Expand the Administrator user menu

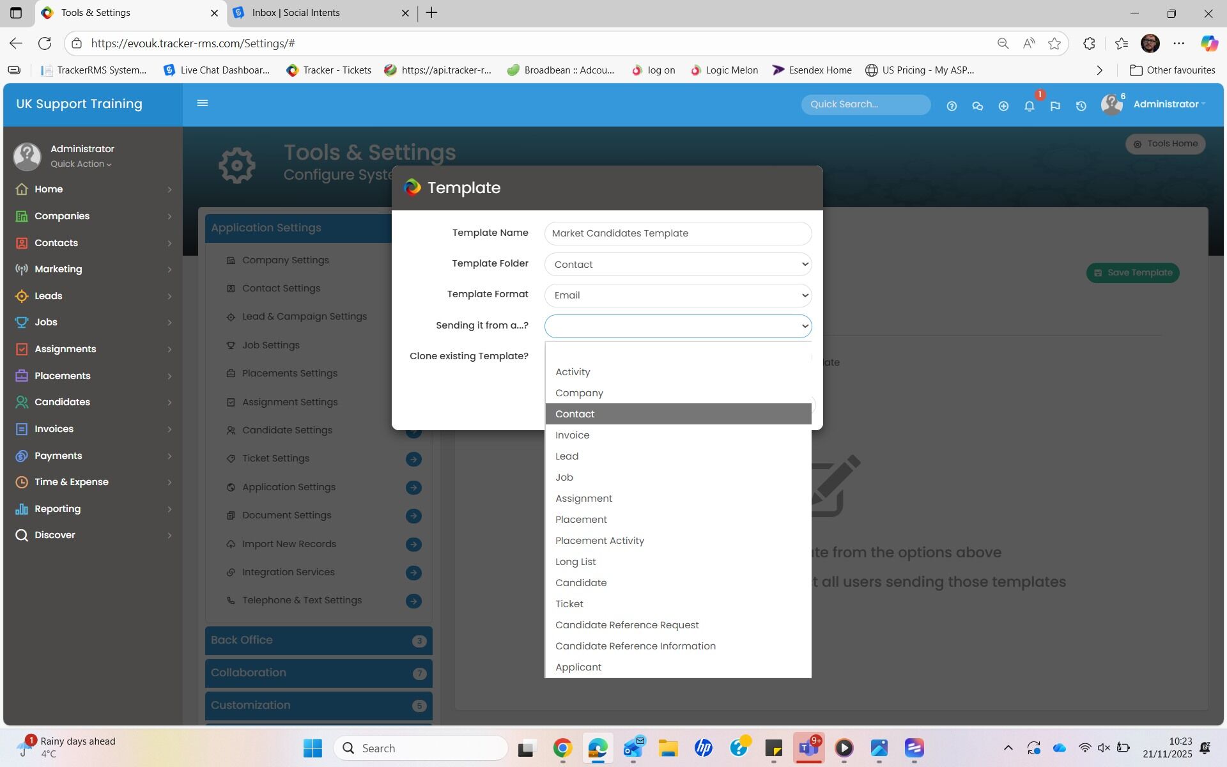pos(1168,104)
